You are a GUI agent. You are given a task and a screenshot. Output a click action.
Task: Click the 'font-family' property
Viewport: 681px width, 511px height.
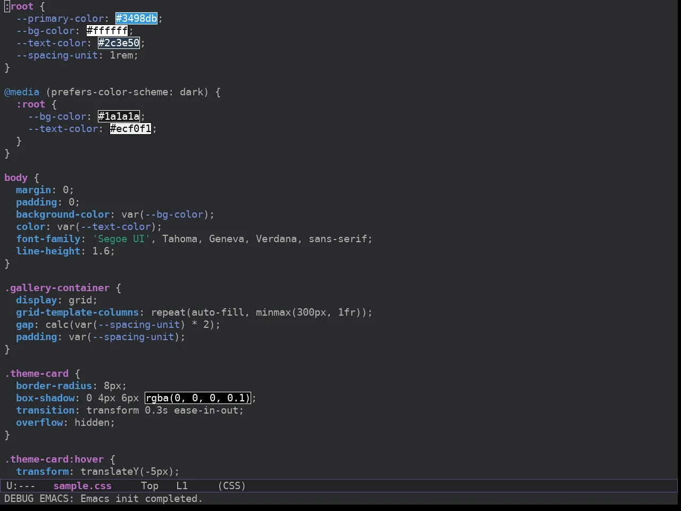(48, 239)
